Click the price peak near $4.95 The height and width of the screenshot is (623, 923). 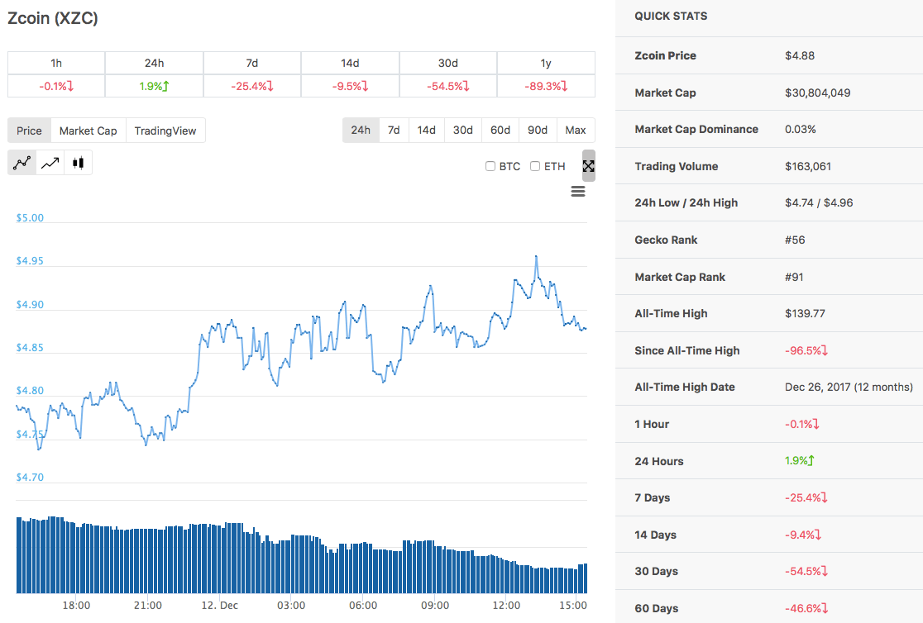click(536, 257)
